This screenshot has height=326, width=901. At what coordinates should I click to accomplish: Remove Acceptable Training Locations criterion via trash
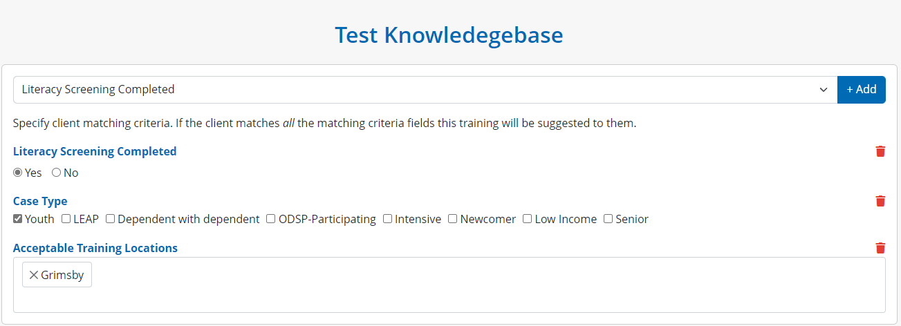click(880, 248)
